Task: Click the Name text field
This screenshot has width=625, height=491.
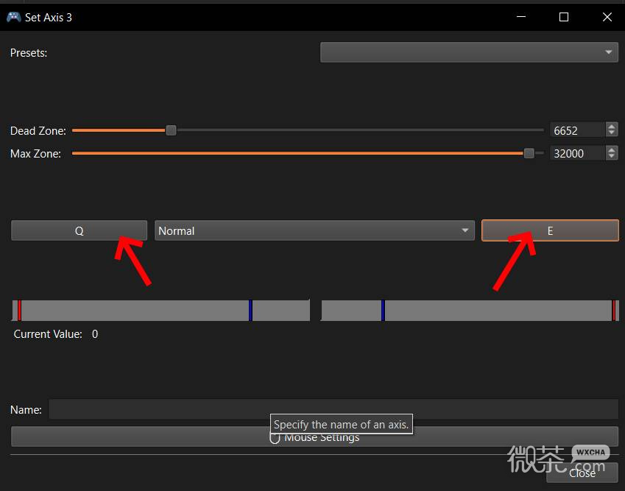Action: (333, 409)
